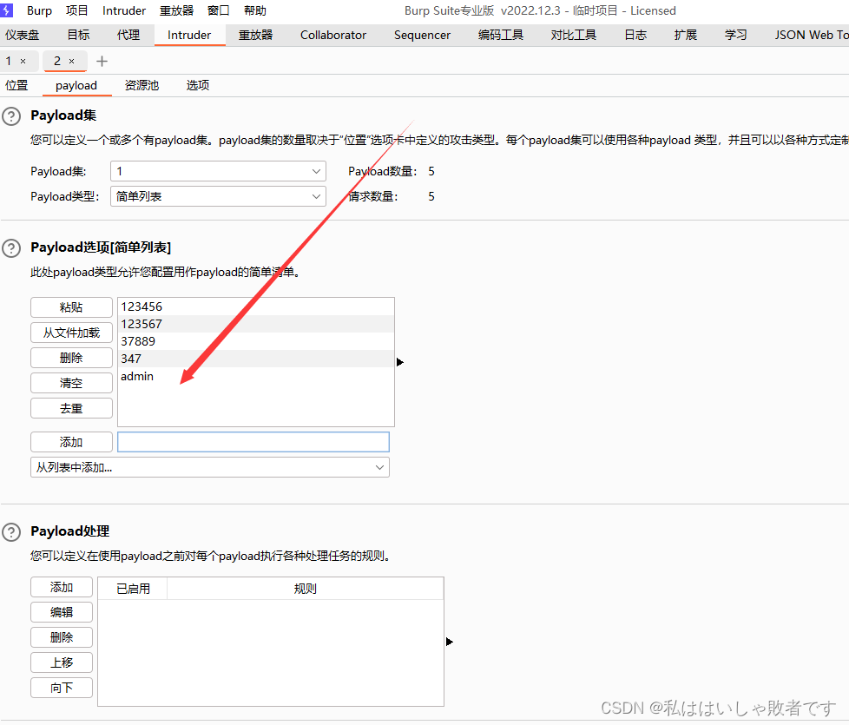This screenshot has height=725, width=849.
Task: Click the 粘贴 button
Action: 71,307
